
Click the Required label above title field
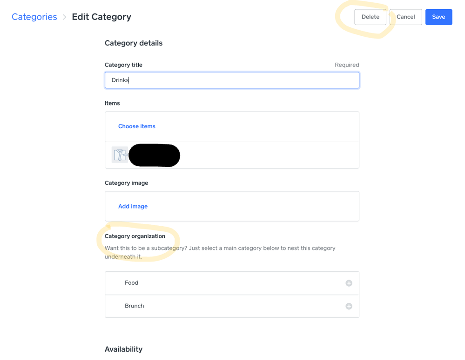tap(347, 65)
